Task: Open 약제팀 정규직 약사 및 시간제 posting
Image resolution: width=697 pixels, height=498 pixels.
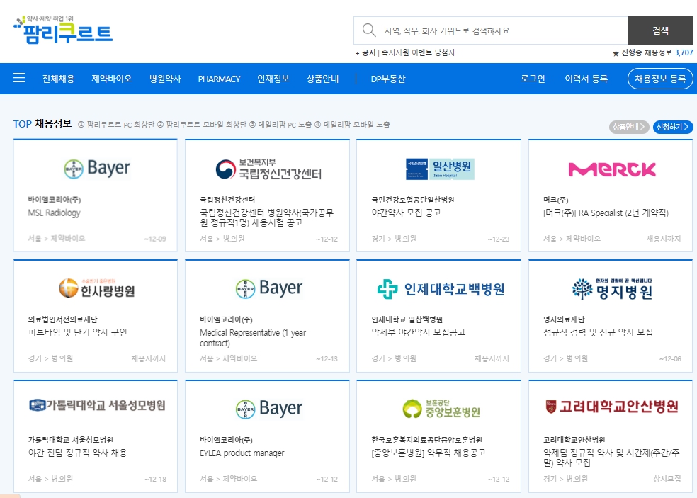Action: tap(611, 458)
